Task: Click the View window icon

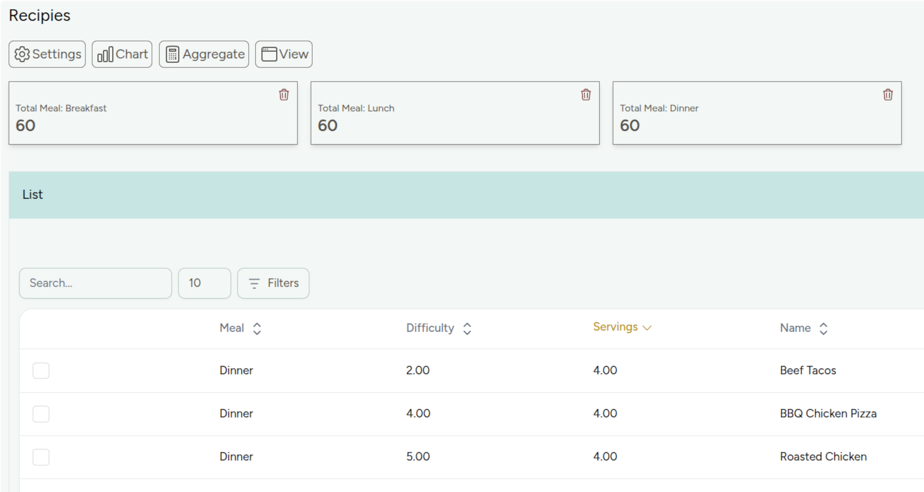Action: (269, 54)
